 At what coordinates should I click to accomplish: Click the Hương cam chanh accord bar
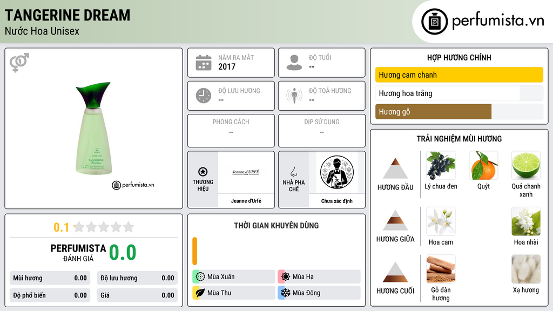coord(459,75)
